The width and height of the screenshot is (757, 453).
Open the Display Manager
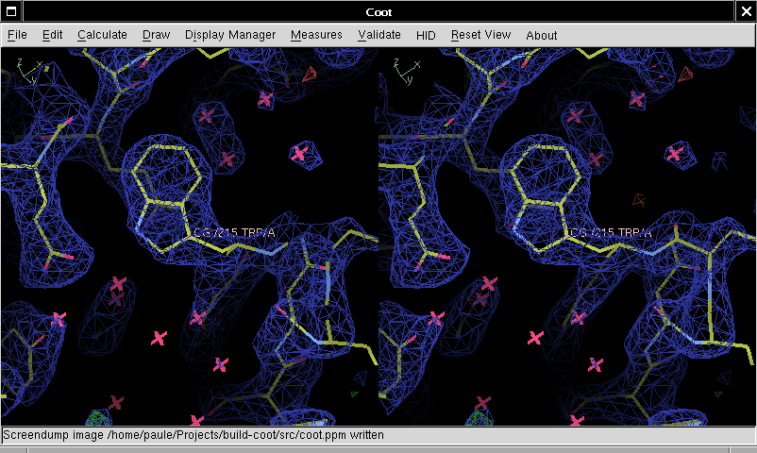230,35
